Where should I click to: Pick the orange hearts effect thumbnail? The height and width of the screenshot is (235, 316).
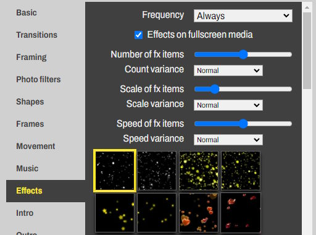click(199, 213)
